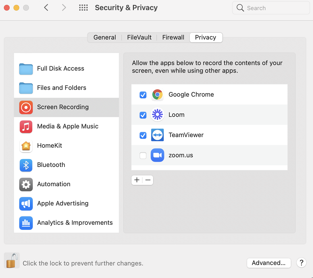Enable zoom.us screen recording checkbox
The image size is (313, 278).
click(x=143, y=155)
